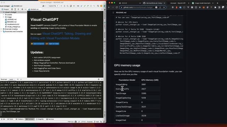Viewport: 227px width, 127px height.
Task: Open the Visual ChatGPT paper link
Action: pyautogui.click(x=61, y=36)
